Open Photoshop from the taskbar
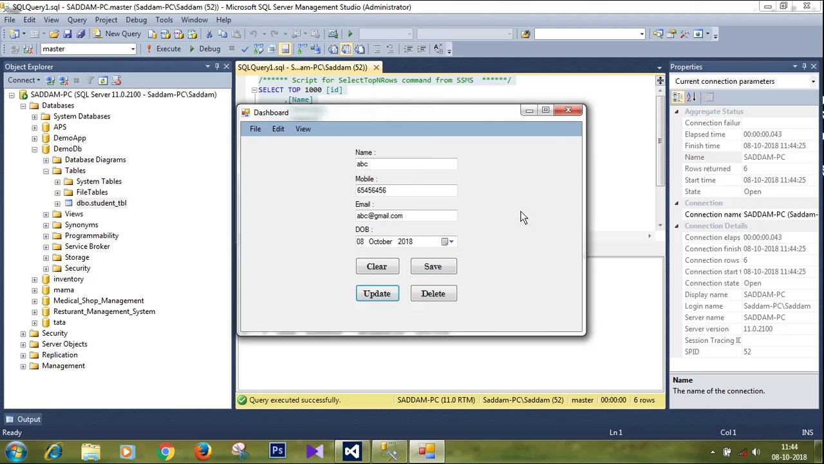Screen dimensions: 824x464 pyautogui.click(x=277, y=451)
